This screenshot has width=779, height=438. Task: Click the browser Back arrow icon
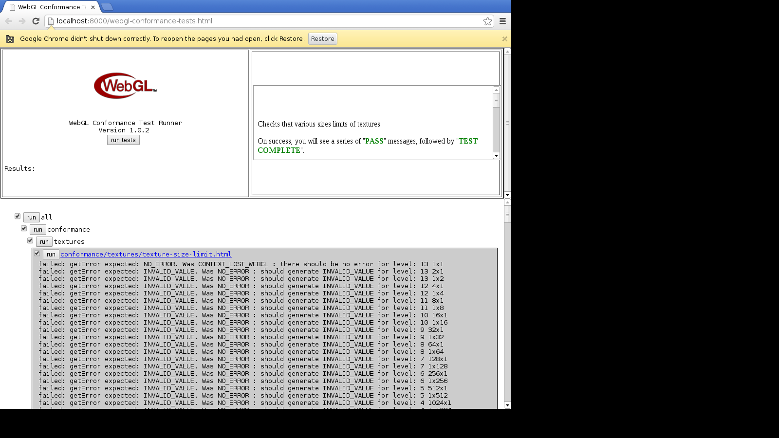point(9,21)
